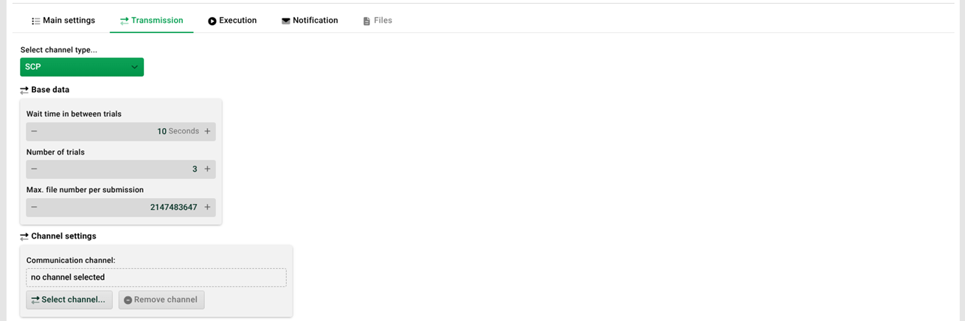The image size is (965, 321).
Task: Open the SCP channel type dropdown
Action: pos(82,67)
